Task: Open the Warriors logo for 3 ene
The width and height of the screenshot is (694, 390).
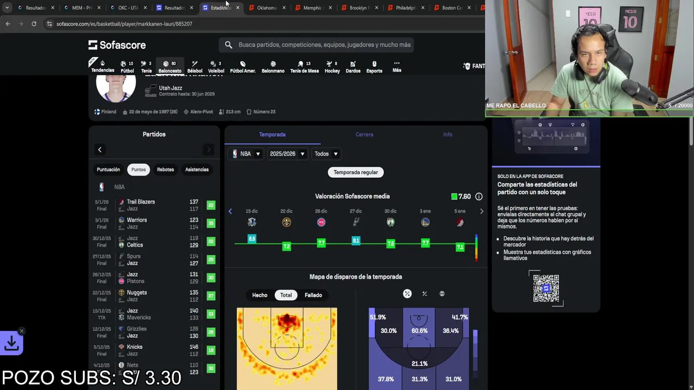Action: coord(425,222)
